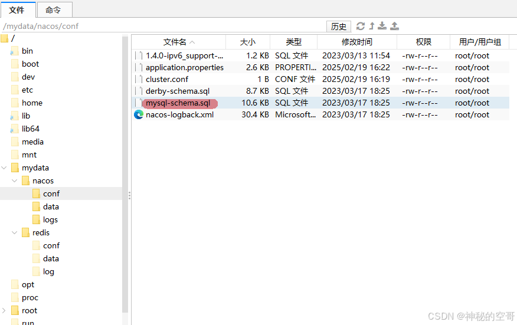Click the 2023/03/13 11:54 date cell
The image size is (517, 325).
click(x=356, y=55)
